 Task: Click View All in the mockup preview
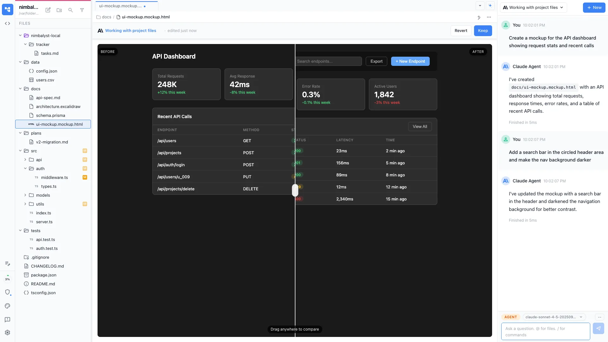[x=420, y=126]
